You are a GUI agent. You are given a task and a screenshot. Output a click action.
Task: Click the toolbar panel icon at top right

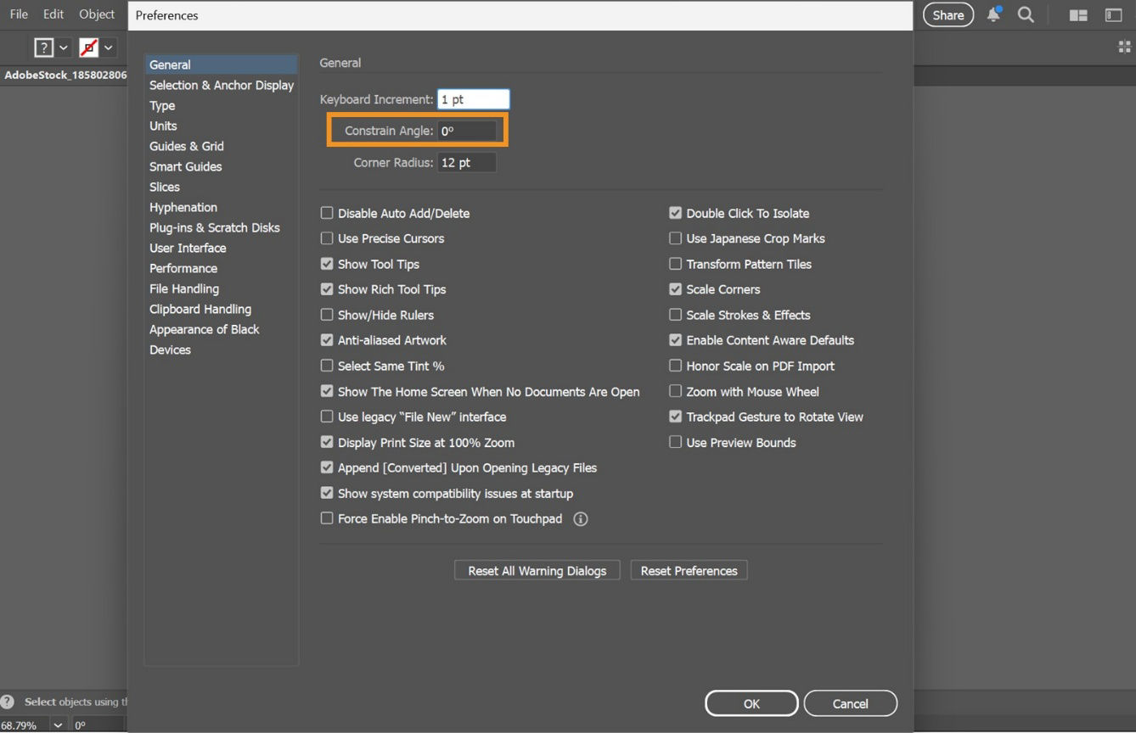(1112, 14)
